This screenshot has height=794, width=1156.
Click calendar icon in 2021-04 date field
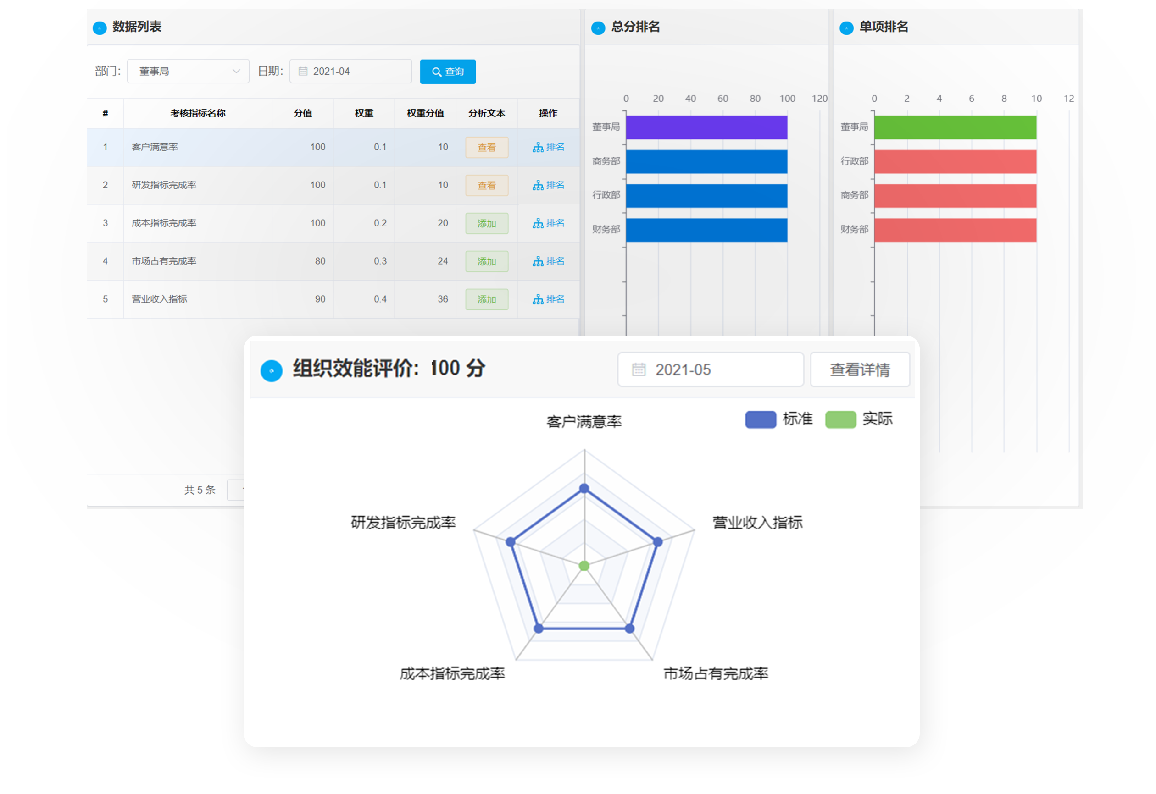click(x=303, y=71)
